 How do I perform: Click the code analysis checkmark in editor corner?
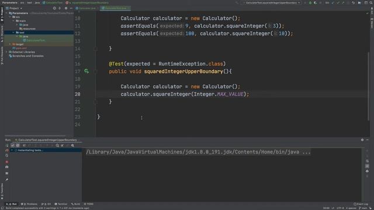pos(368,13)
